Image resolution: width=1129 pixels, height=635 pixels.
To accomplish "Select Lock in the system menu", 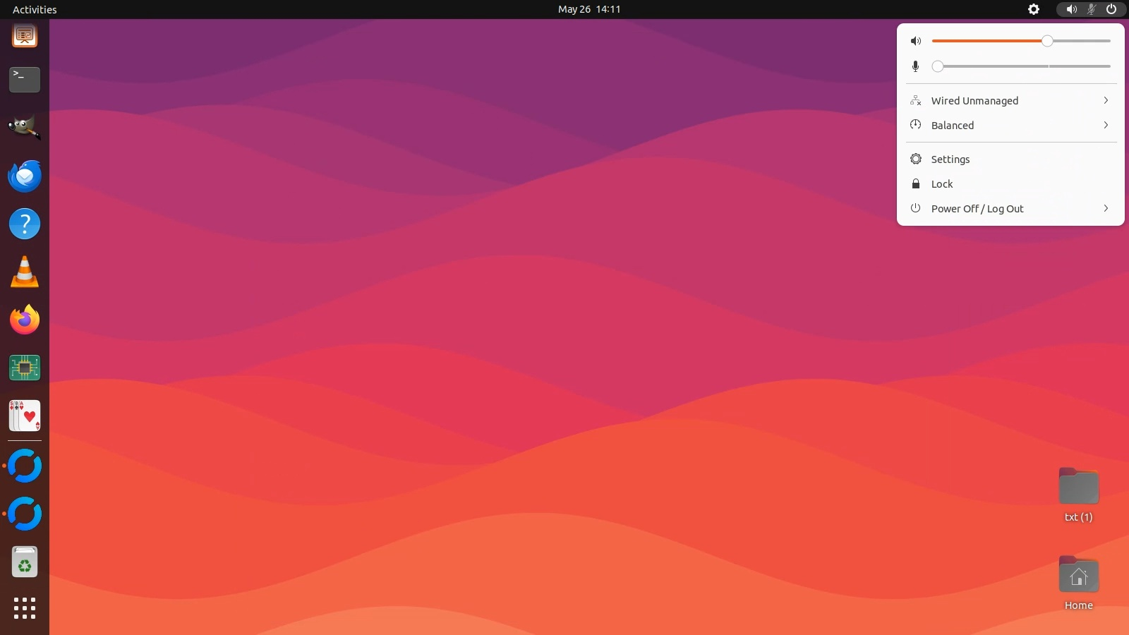I will pyautogui.click(x=942, y=184).
